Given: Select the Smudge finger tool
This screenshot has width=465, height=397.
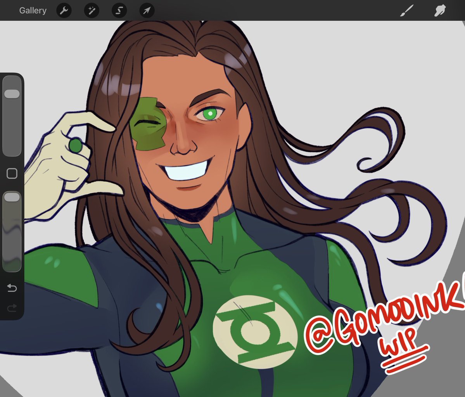Looking at the screenshot, I should pos(440,11).
